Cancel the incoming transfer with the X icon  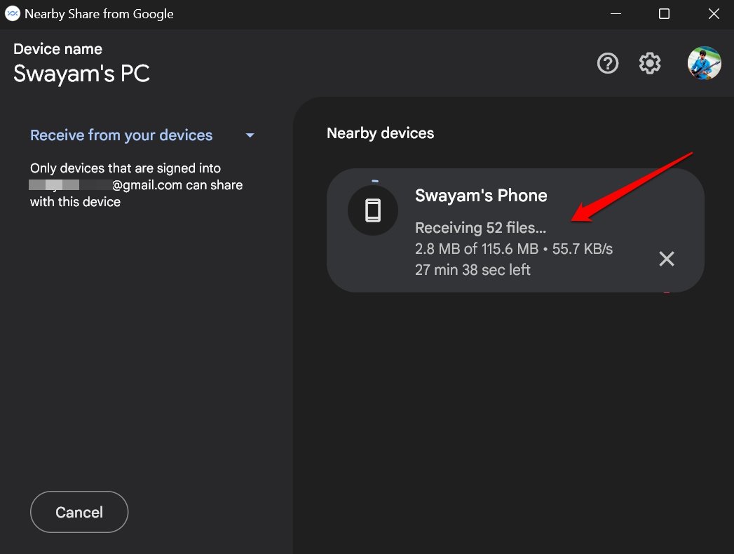[666, 259]
